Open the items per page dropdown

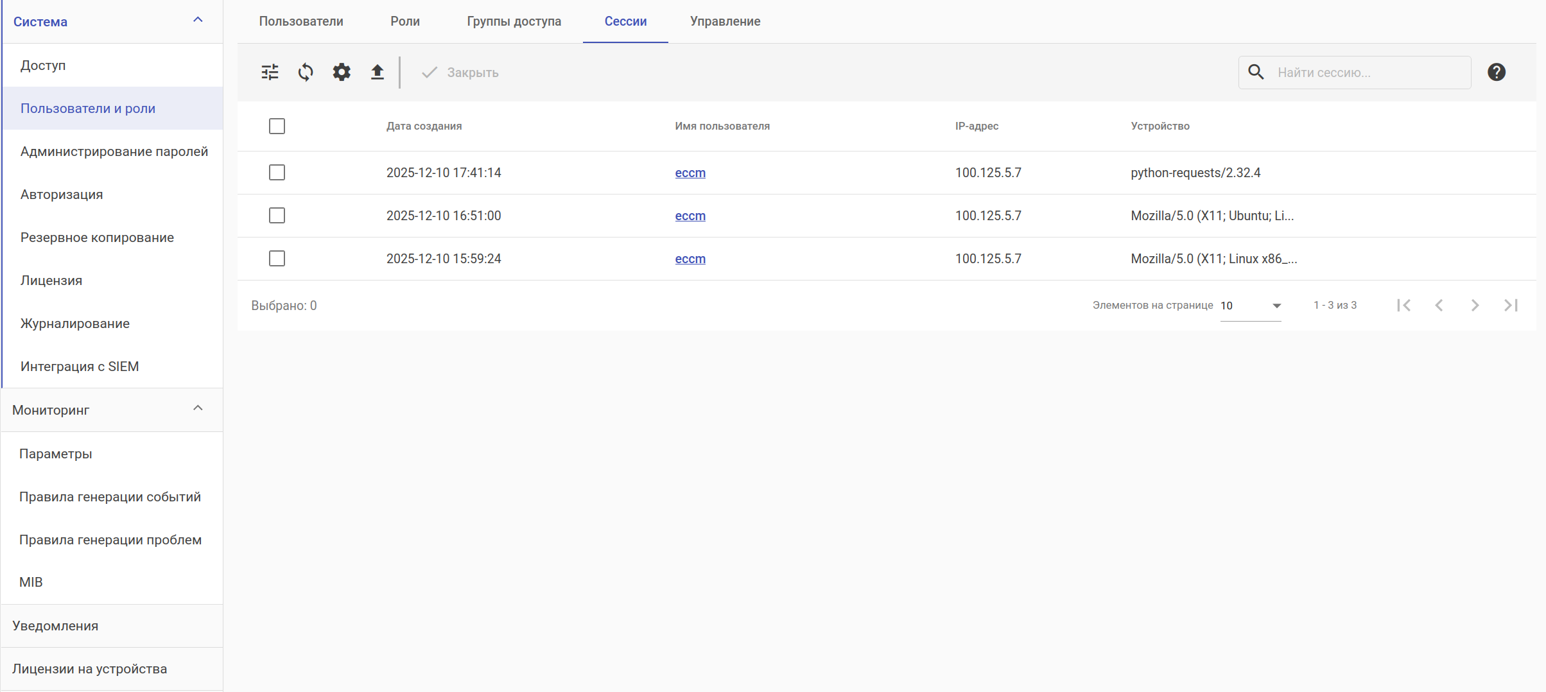[1250, 306]
